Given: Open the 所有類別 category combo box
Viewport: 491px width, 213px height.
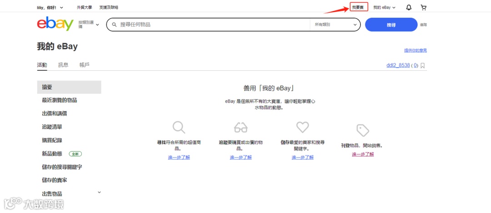Looking at the screenshot, I should point(335,24).
